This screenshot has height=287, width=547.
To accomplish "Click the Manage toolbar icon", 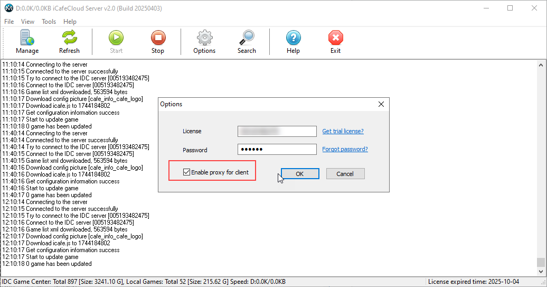I will (x=27, y=38).
